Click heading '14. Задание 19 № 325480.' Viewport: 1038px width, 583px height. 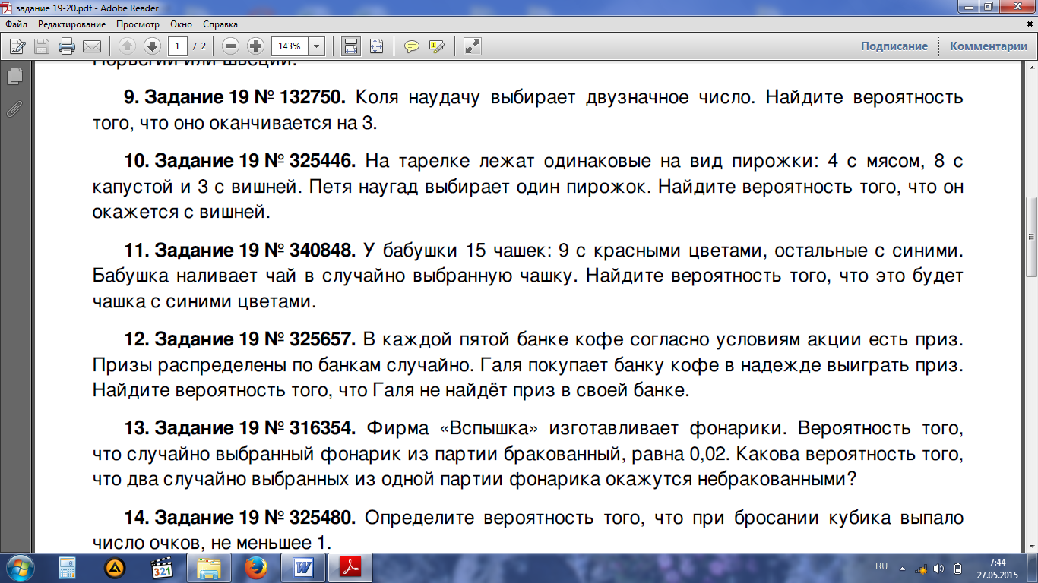point(240,518)
